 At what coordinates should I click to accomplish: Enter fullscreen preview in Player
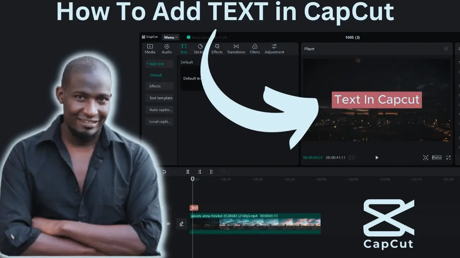448,158
